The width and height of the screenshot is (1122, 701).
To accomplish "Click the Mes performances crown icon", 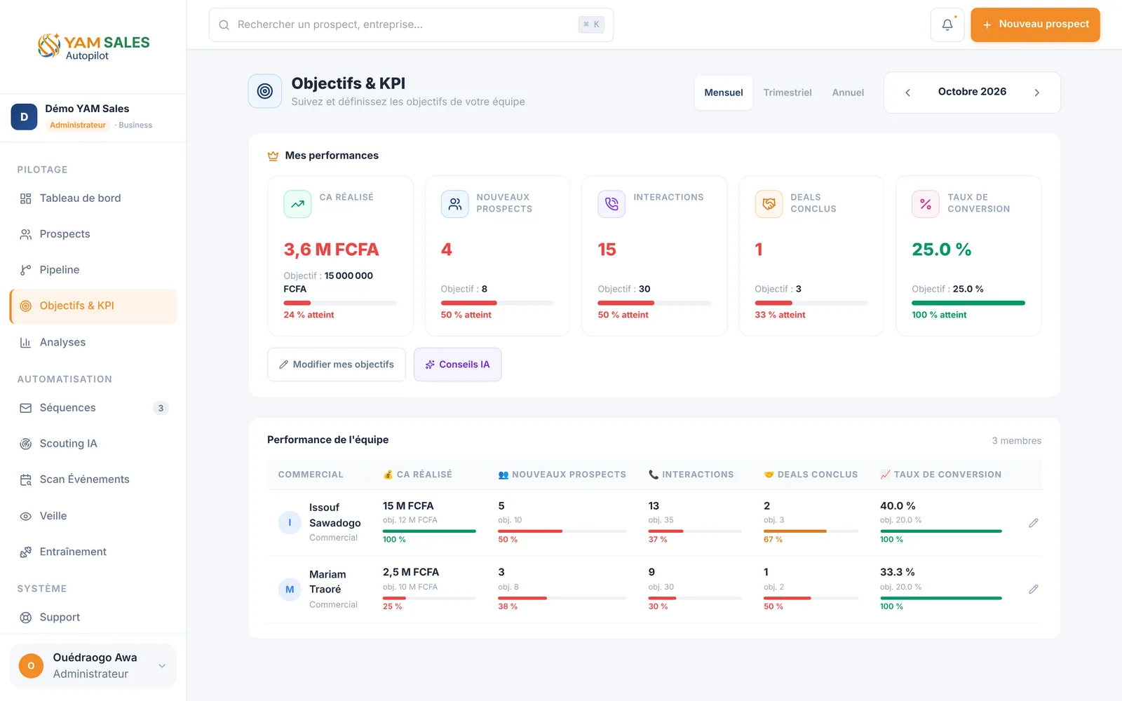I will [x=273, y=156].
